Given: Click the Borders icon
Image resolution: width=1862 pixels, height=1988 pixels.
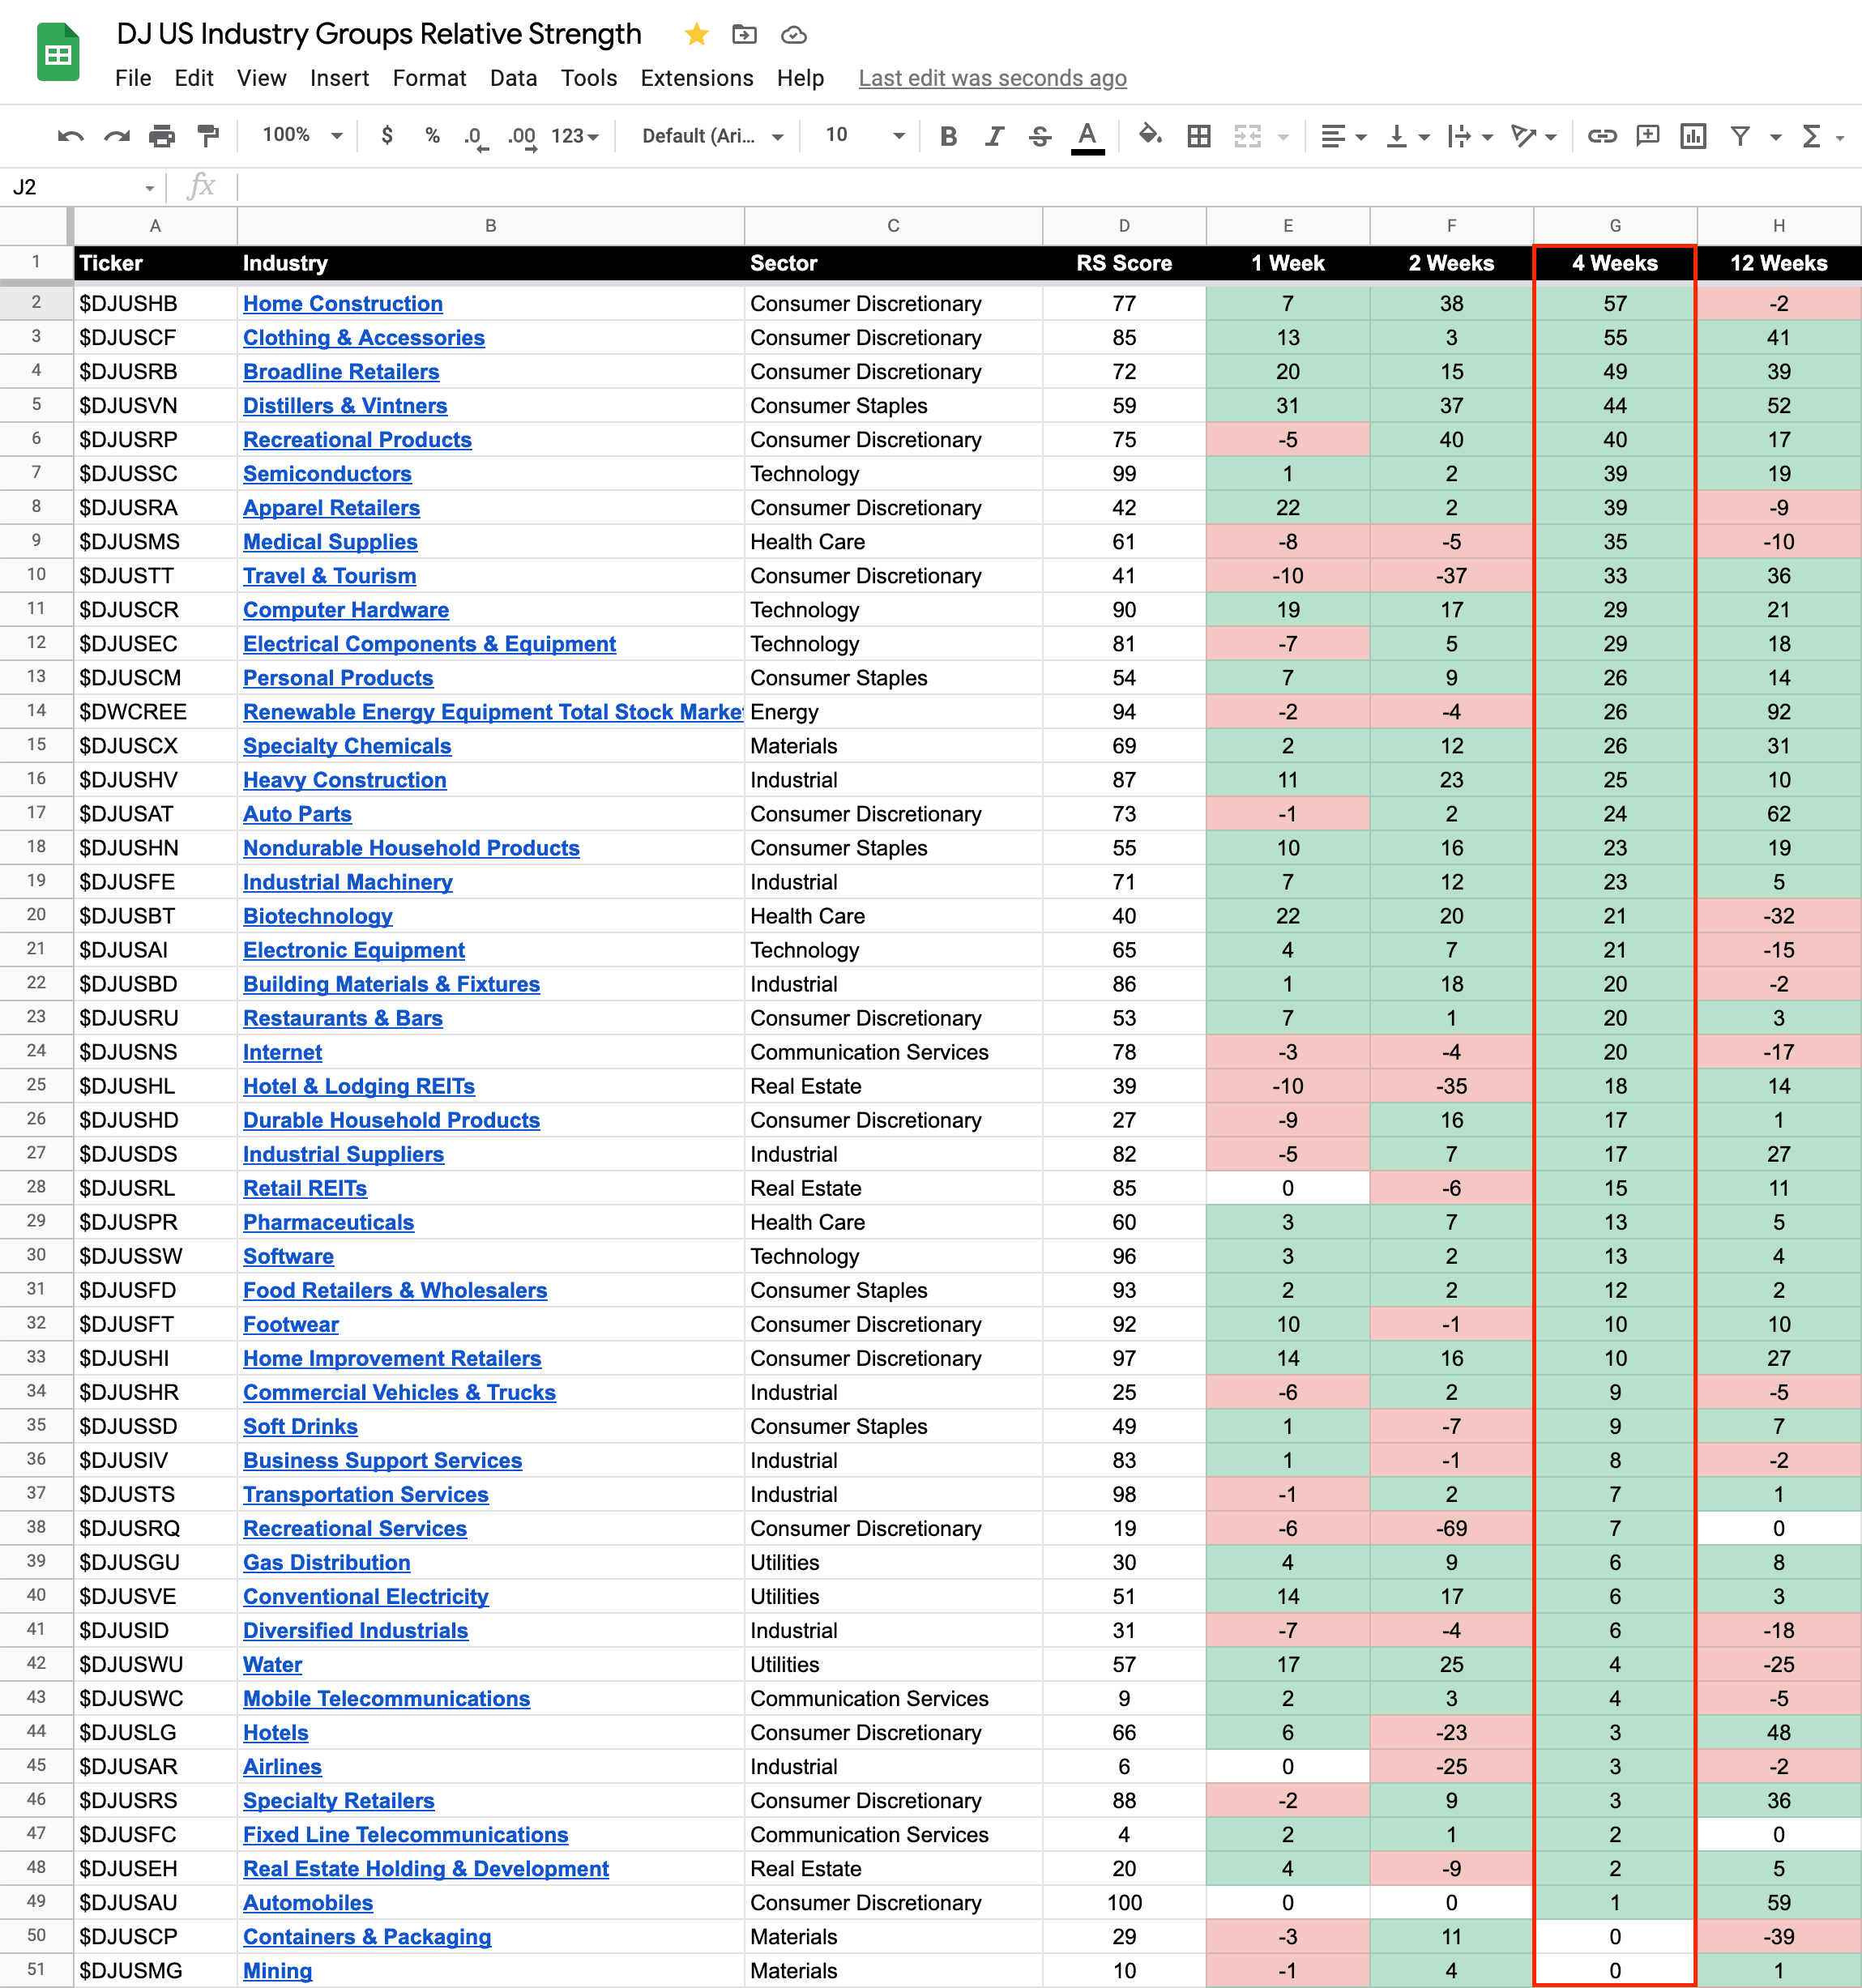Looking at the screenshot, I should click(1198, 136).
